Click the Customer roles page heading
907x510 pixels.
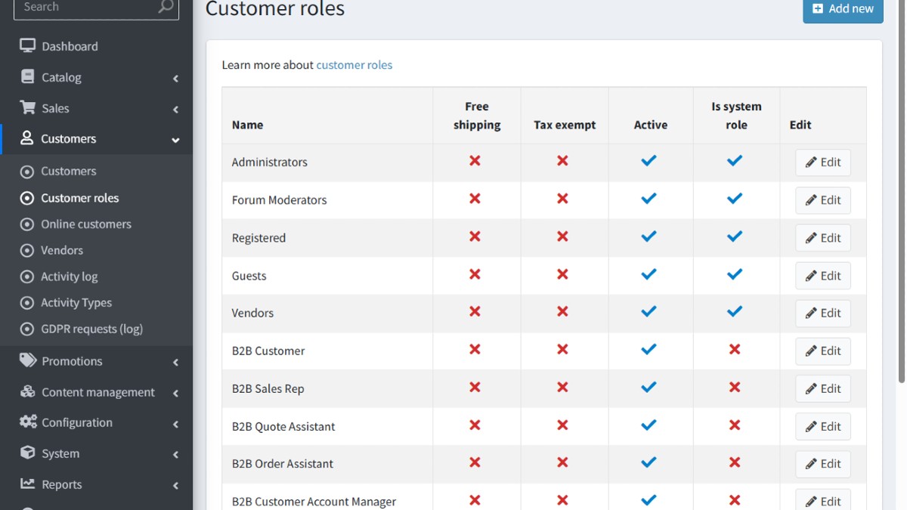[275, 9]
